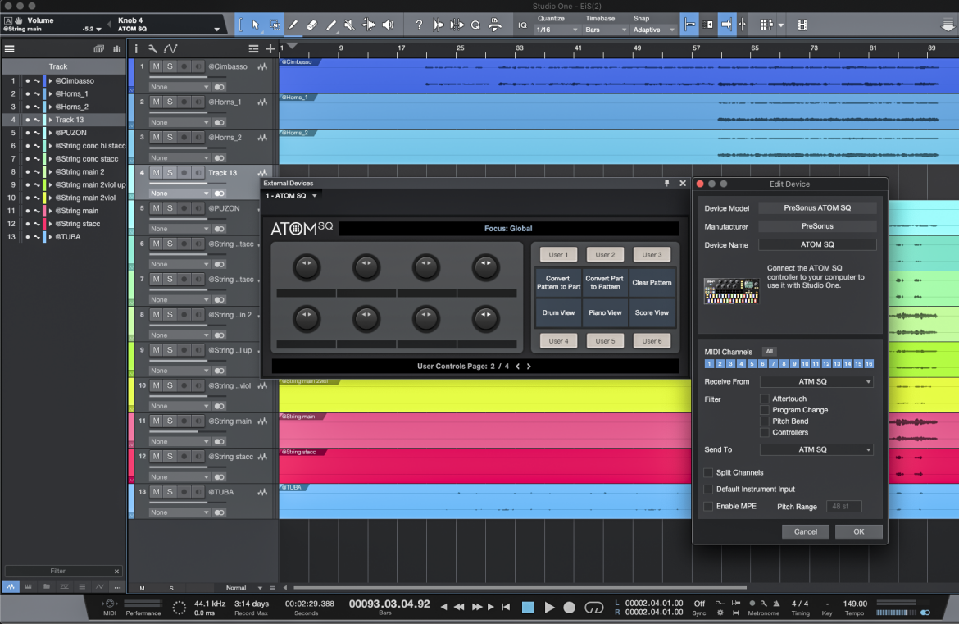Check the Program Change filter checkbox
This screenshot has width=959, height=624.
pos(765,411)
